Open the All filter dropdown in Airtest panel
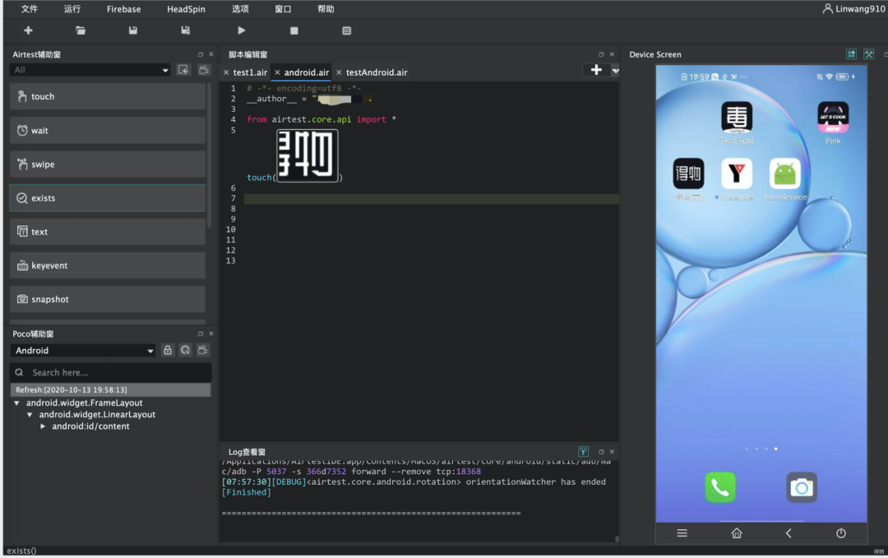The height and width of the screenshot is (558, 888). click(90, 70)
